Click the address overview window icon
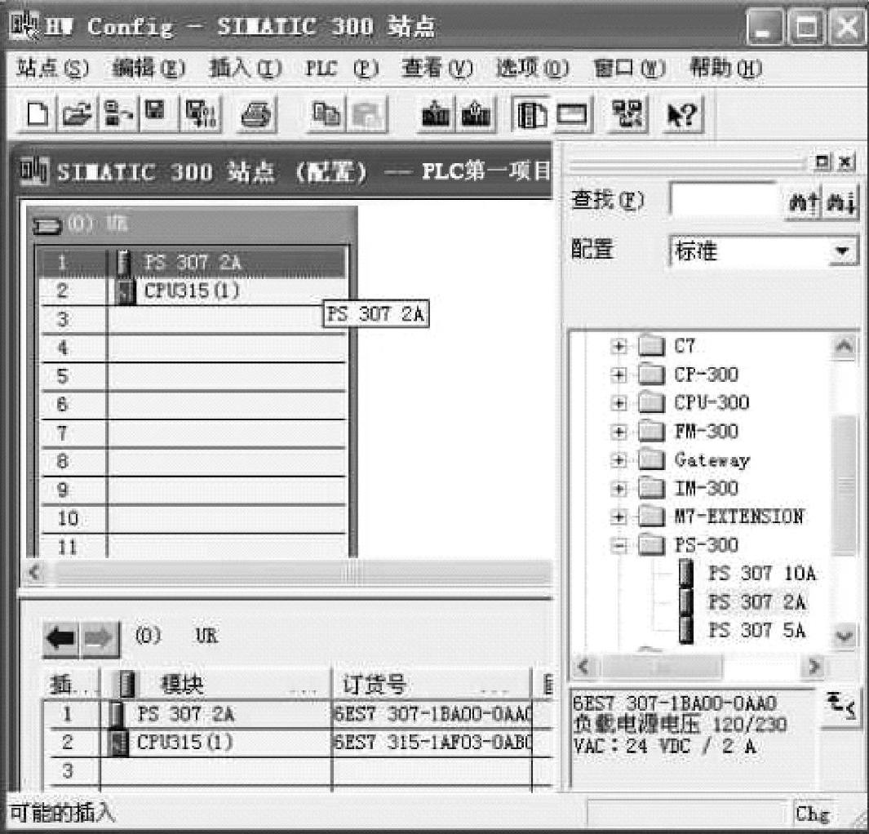This screenshot has height=834, width=869. click(571, 114)
